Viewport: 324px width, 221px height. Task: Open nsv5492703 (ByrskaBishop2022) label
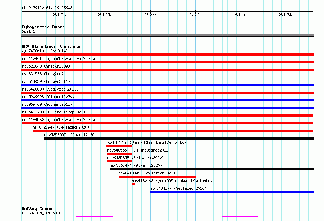point(54,112)
